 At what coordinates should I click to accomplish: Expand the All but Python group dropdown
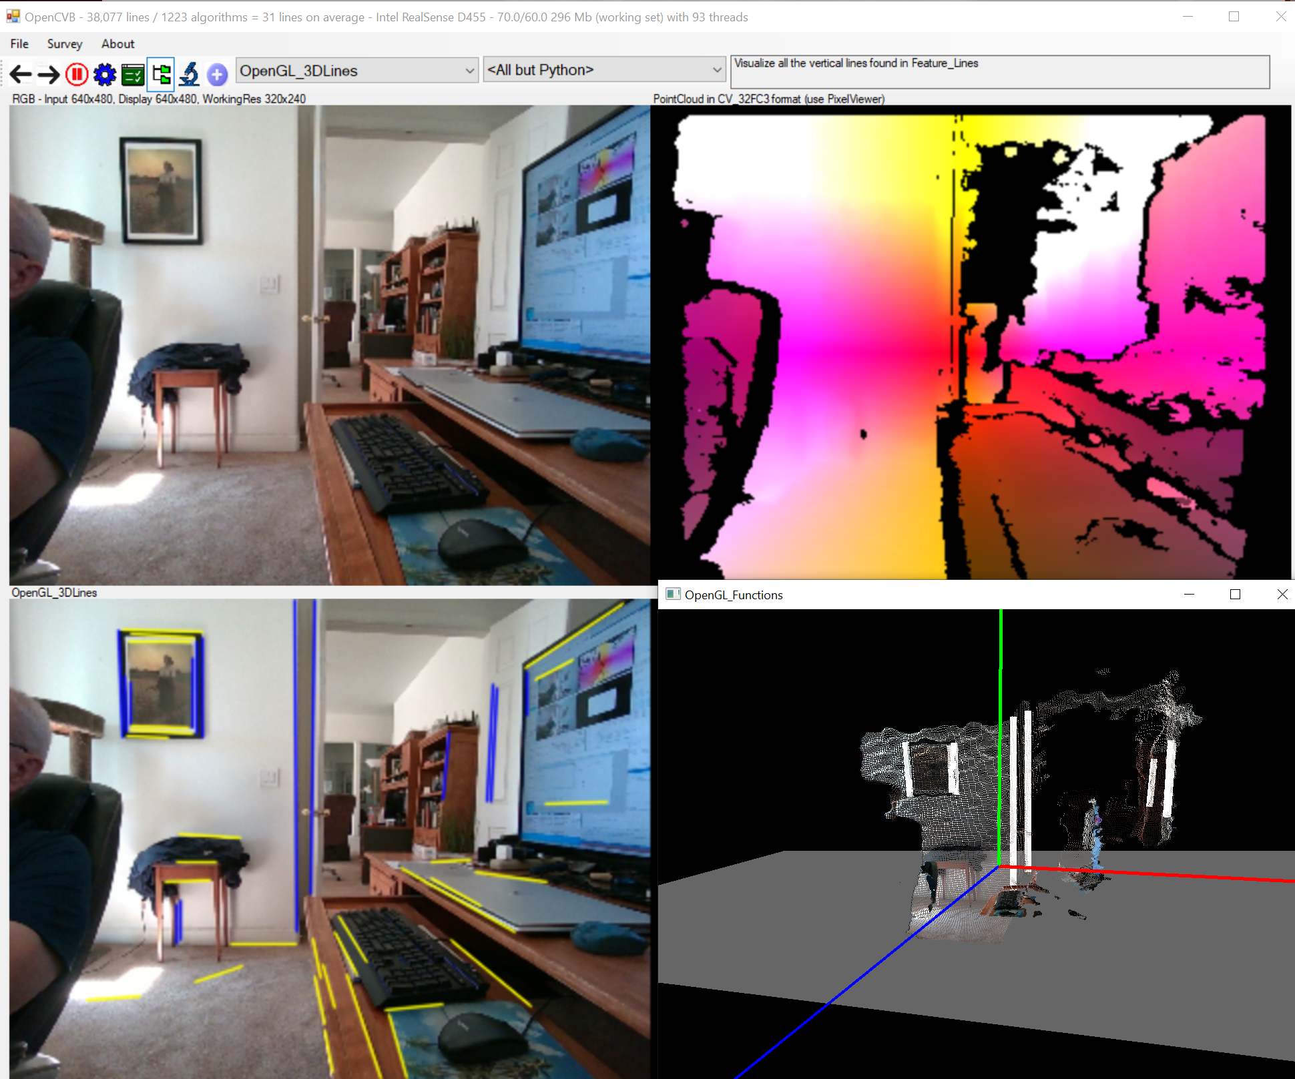716,70
